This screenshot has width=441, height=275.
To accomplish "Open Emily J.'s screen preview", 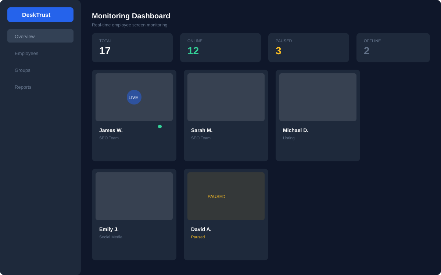I will pos(134,196).
